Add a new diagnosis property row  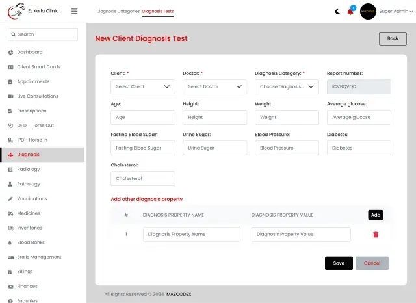point(376,215)
